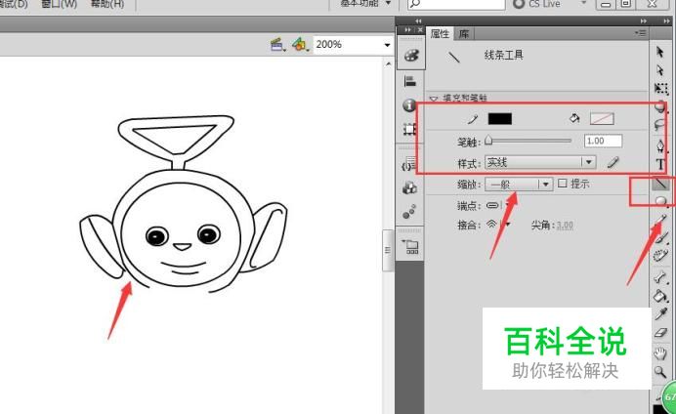Click the search field at top
Screen dimensions: 676x414
456,4
